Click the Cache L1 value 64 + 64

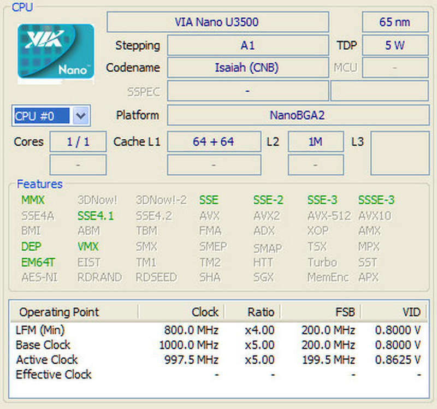point(214,141)
